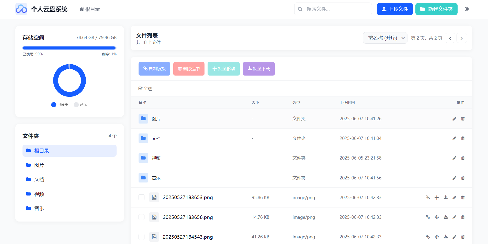
Task: Go to previous page with left chevron
Action: (x=450, y=38)
